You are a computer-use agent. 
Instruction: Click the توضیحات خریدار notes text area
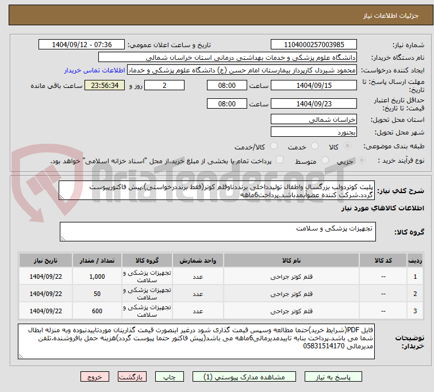[x=196, y=341]
